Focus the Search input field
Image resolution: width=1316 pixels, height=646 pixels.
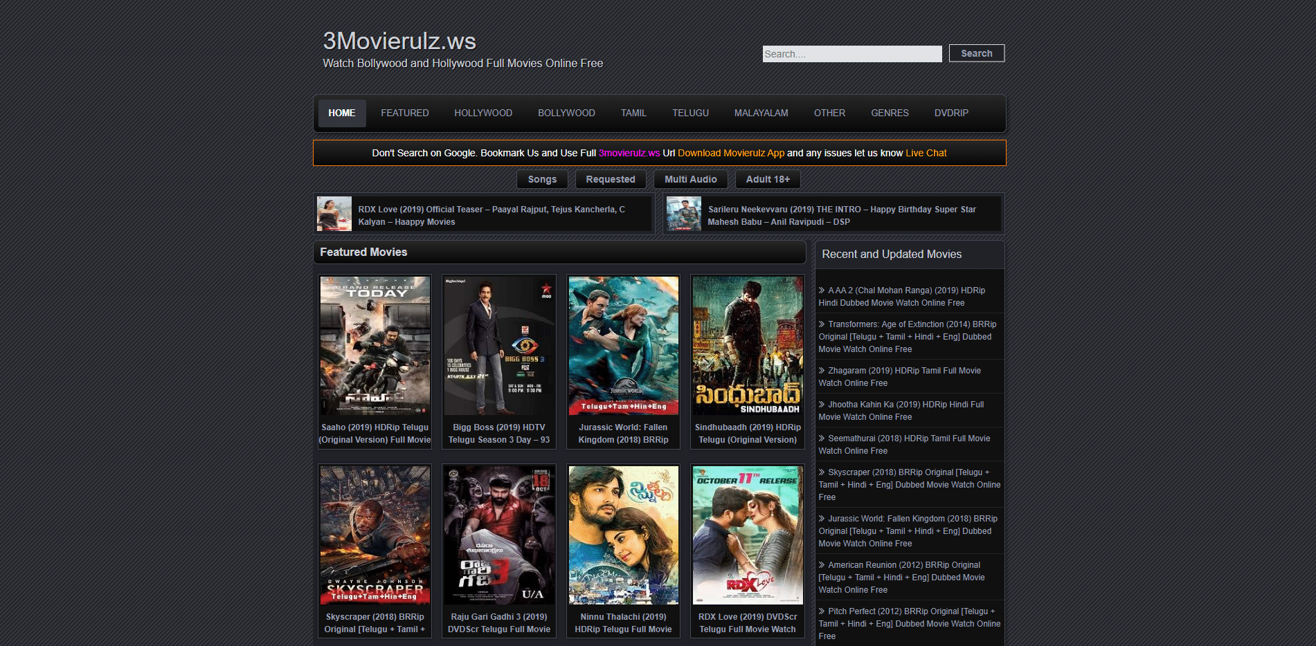tap(852, 54)
